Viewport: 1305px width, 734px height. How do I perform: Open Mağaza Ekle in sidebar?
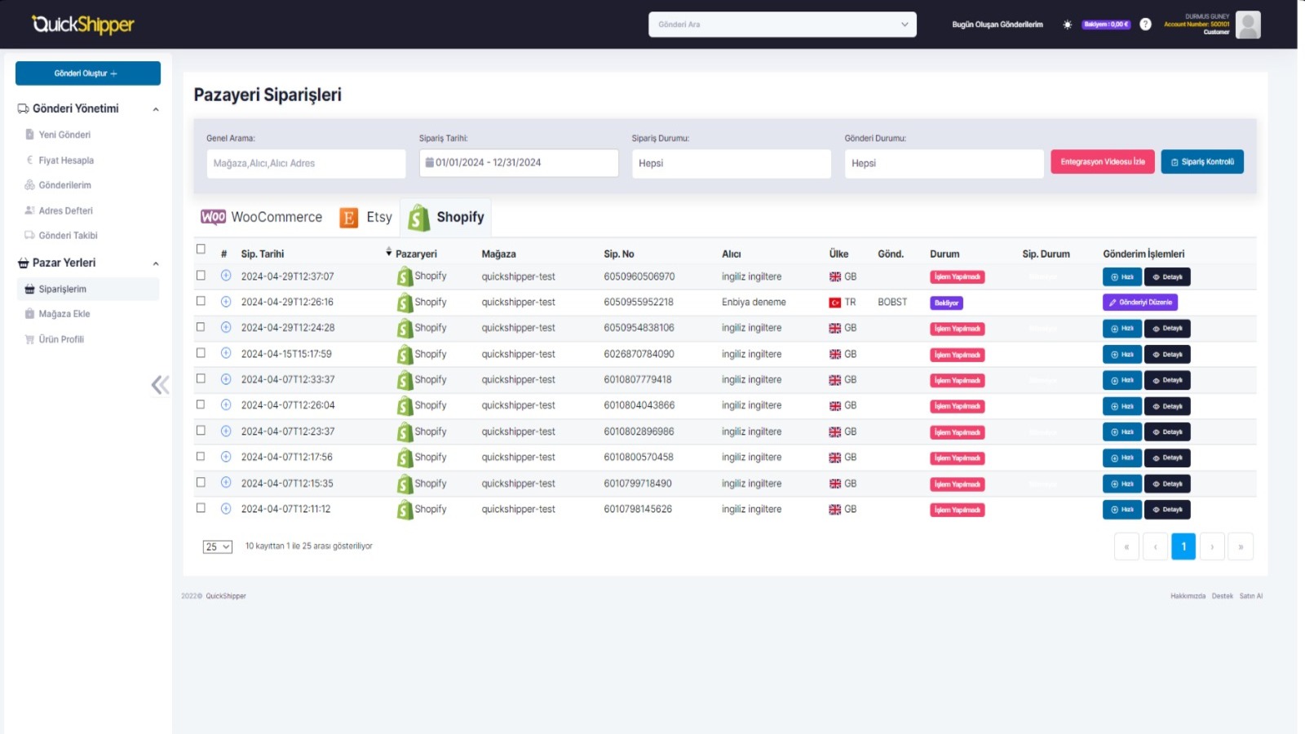pyautogui.click(x=64, y=314)
